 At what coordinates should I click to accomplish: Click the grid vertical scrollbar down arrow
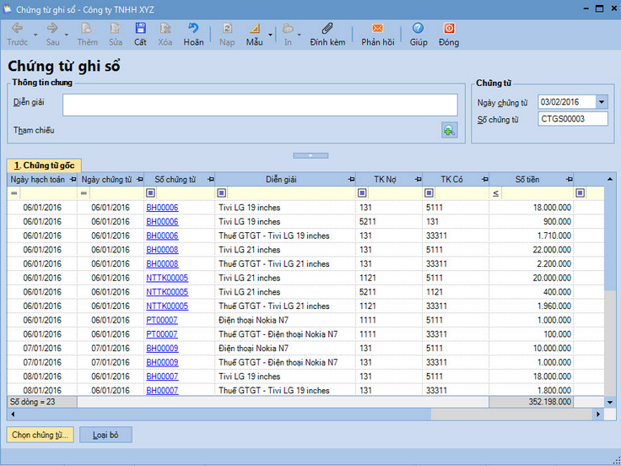coord(610,402)
